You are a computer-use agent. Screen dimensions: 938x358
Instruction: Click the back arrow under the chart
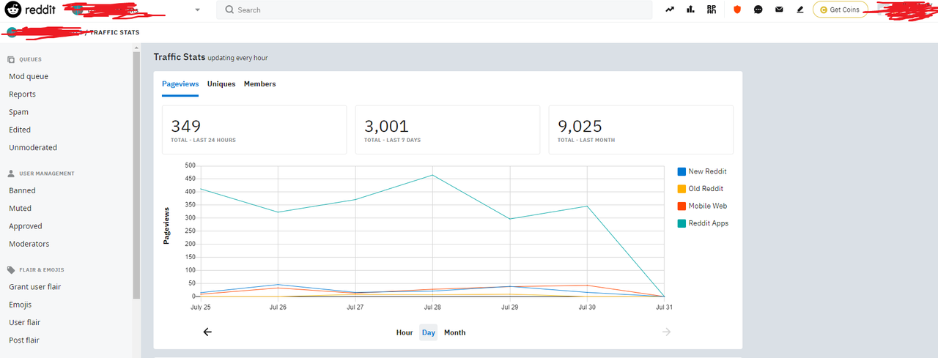pyautogui.click(x=207, y=332)
